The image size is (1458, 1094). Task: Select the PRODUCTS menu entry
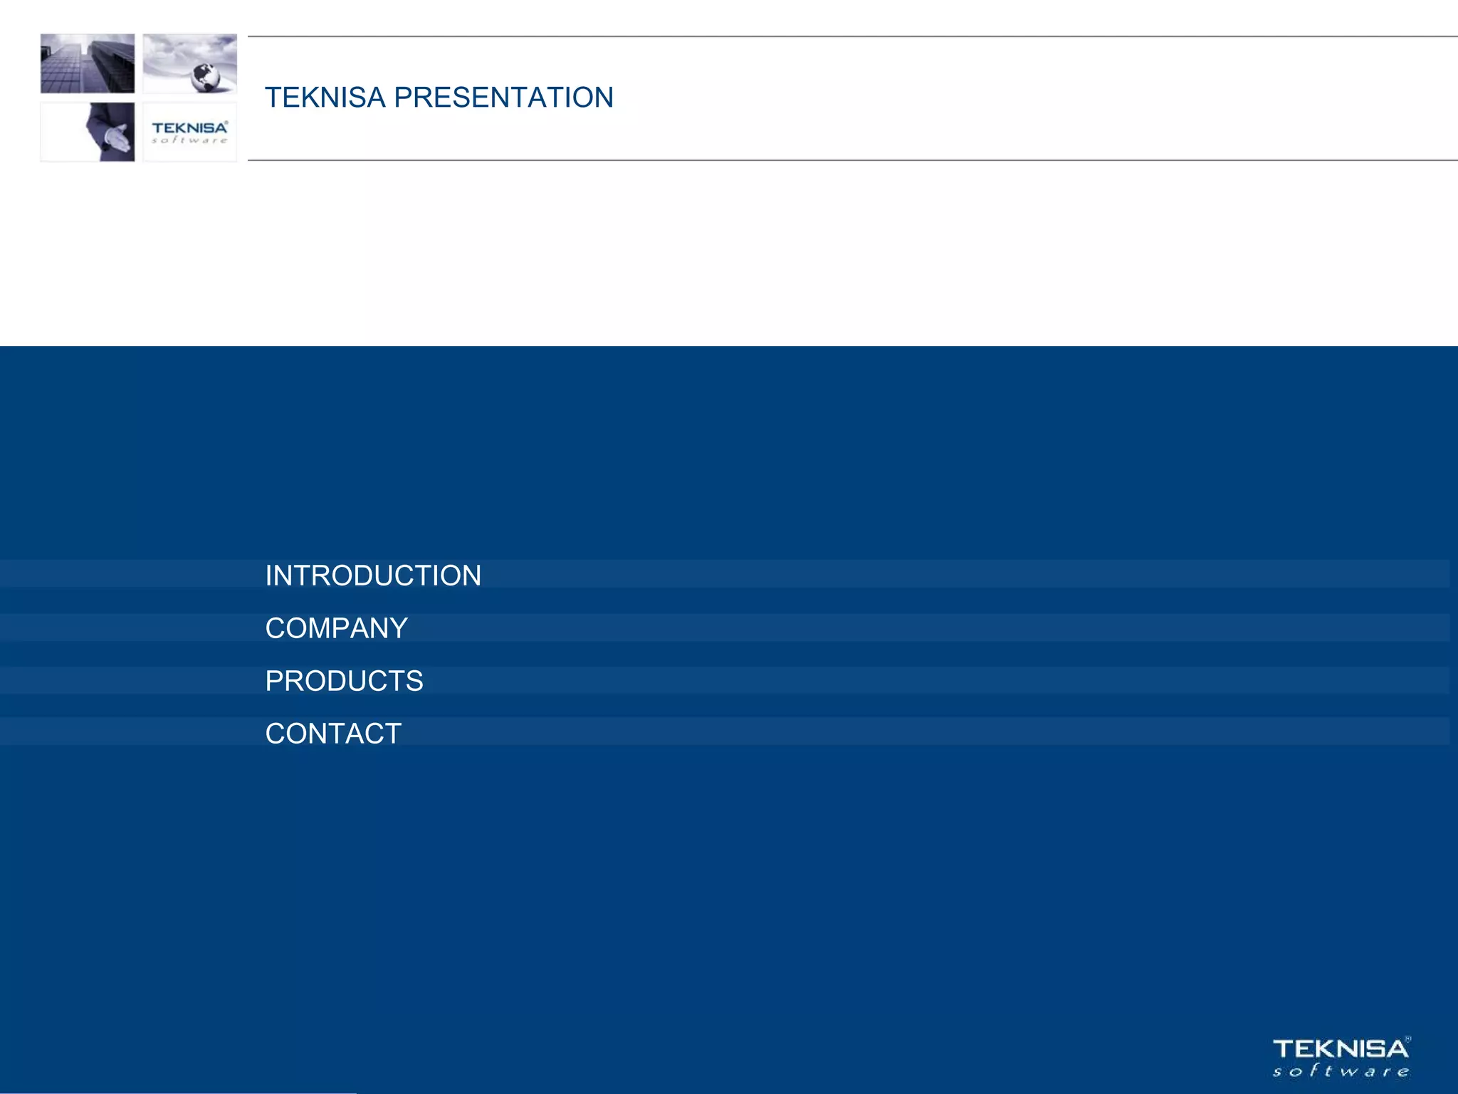[x=344, y=681]
